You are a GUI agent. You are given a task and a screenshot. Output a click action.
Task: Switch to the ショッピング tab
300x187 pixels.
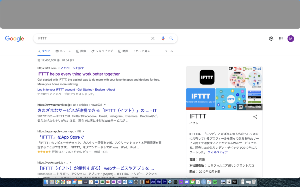(102, 51)
